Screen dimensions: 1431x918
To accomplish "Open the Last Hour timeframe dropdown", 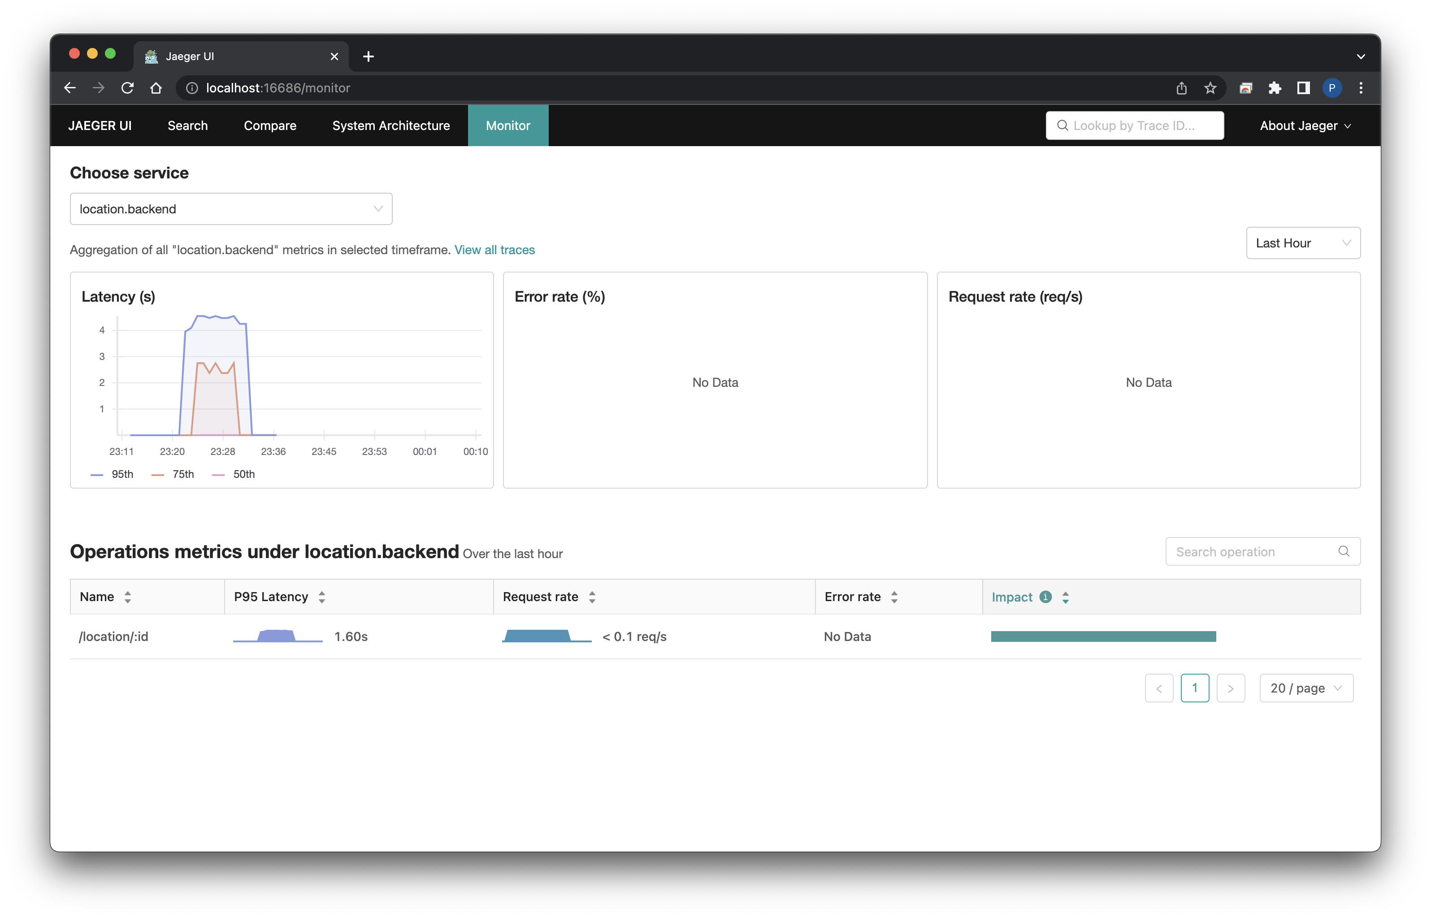I will 1303,242.
